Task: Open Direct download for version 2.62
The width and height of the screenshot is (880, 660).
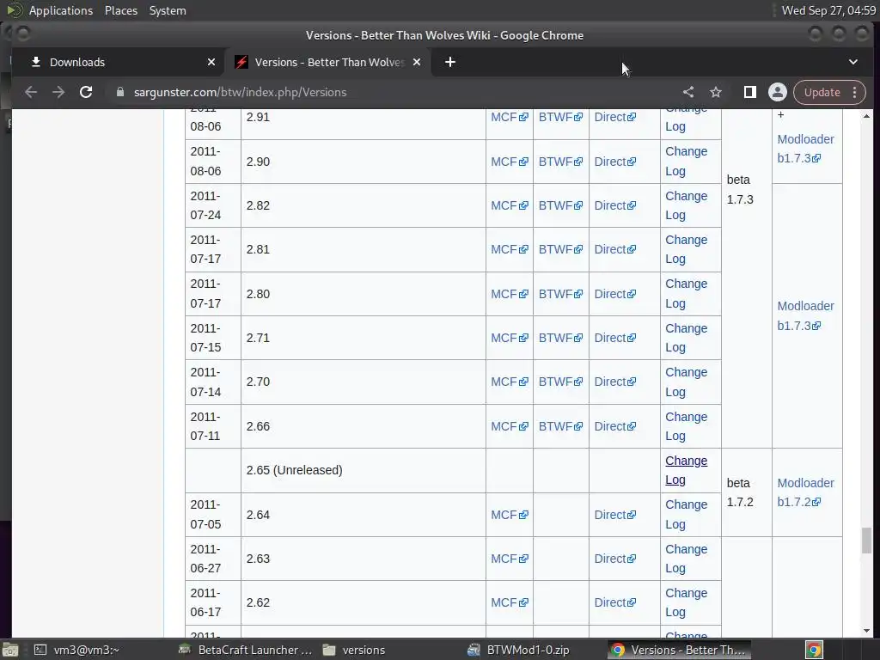Action: click(x=614, y=602)
